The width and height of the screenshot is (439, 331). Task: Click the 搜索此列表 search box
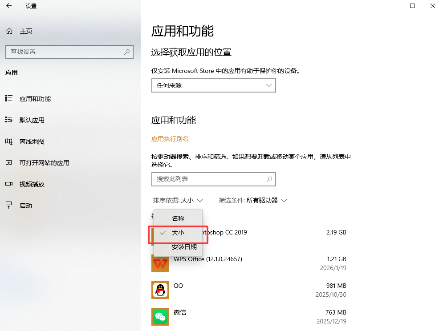(213, 179)
